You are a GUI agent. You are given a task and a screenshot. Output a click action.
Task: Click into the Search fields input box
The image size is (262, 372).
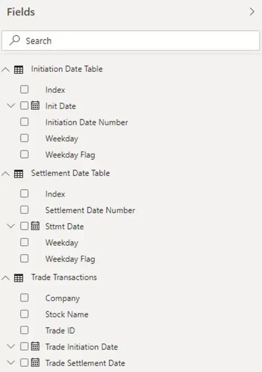(x=131, y=40)
